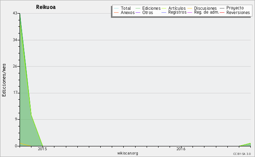The image size is (255, 157).
Task: Click the green Ediciones line swatch
Action: [138, 8]
